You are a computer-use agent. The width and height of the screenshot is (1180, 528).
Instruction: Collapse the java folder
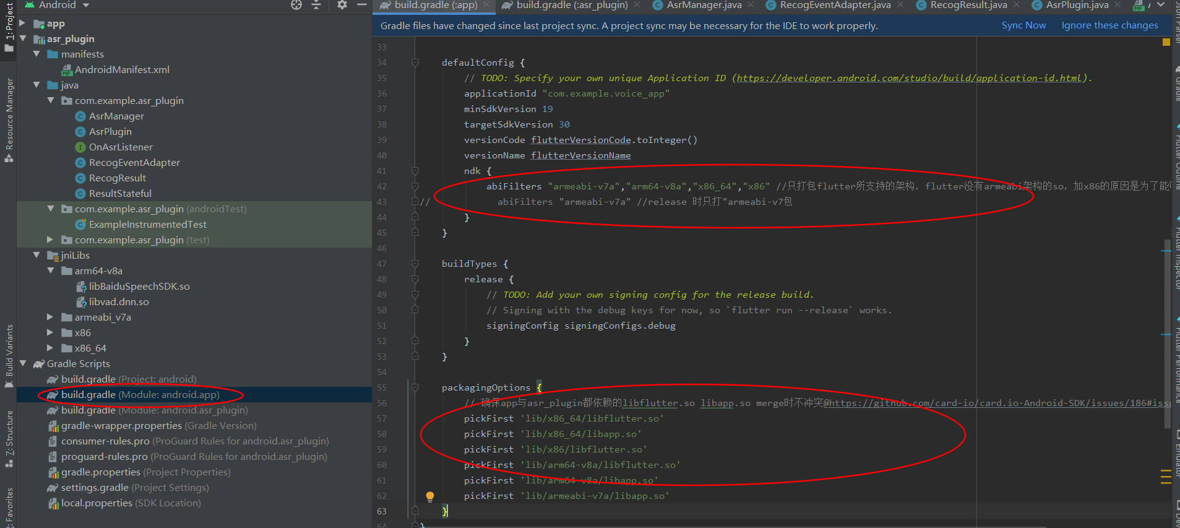[37, 85]
